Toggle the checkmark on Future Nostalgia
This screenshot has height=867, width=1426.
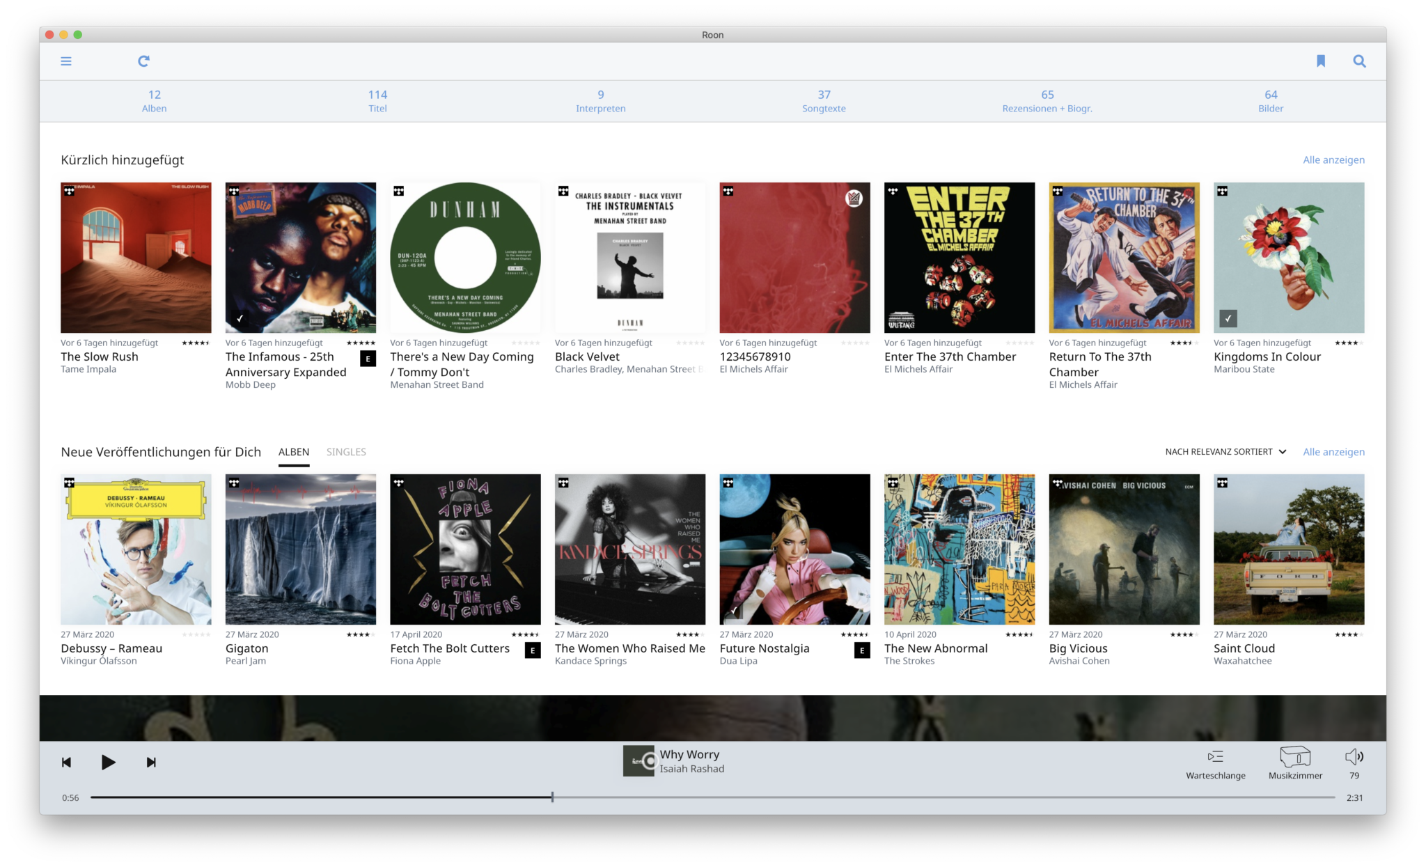click(x=733, y=609)
